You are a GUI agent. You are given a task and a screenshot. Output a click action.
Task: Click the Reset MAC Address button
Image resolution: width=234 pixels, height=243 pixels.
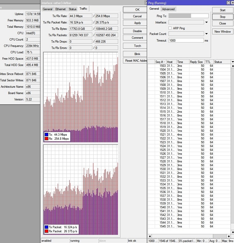(135, 61)
